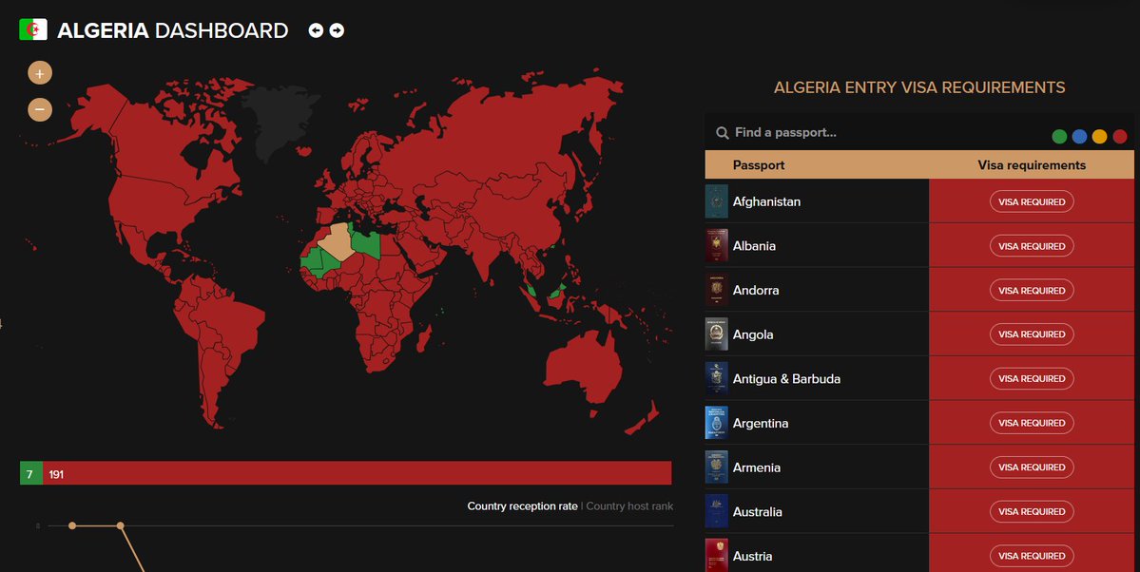This screenshot has height=572, width=1140.
Task: Select Armenia in passport list
Action: 756,468
